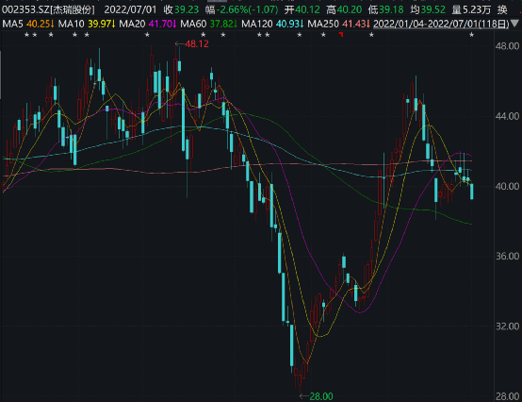The width and height of the screenshot is (522, 402).
Task: Click the star marker right of red flag
Action: coord(371,35)
